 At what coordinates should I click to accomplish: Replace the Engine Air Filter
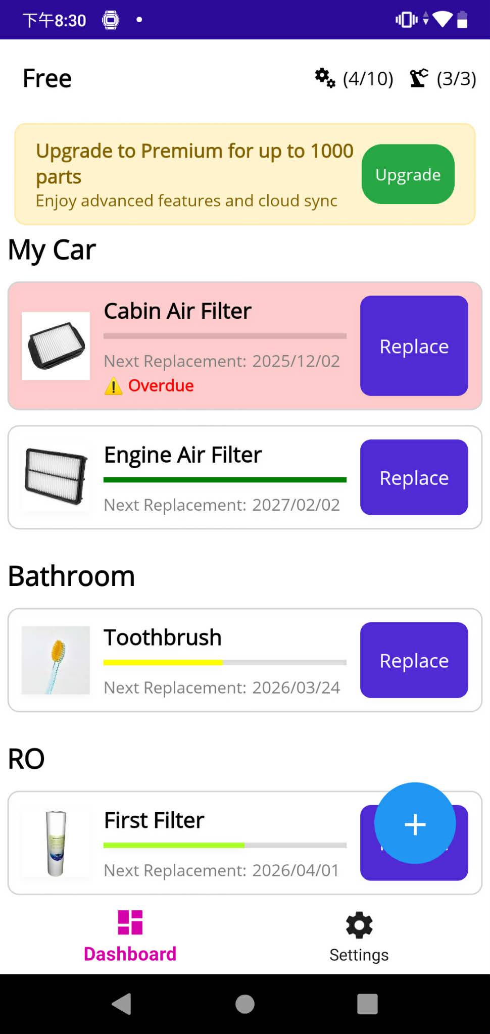pyautogui.click(x=414, y=477)
